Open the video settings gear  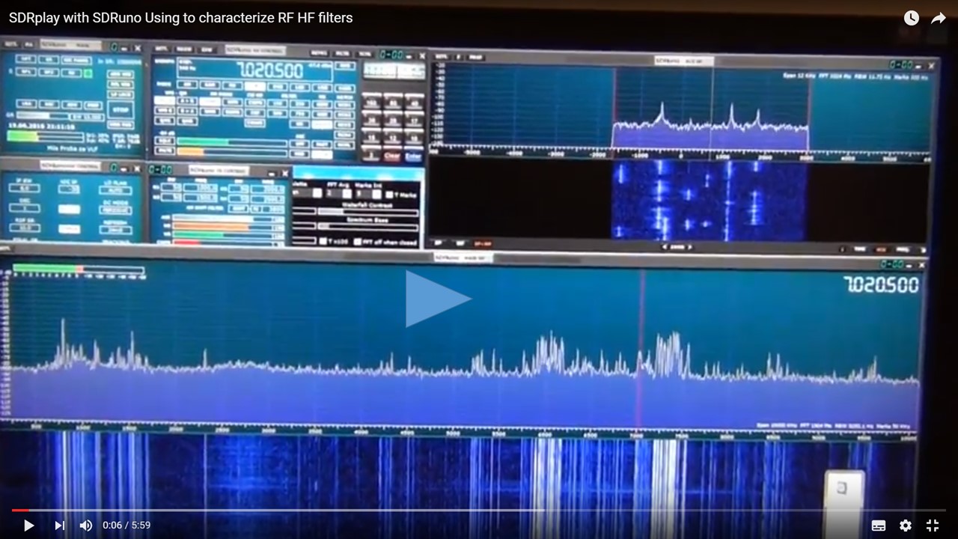point(906,526)
